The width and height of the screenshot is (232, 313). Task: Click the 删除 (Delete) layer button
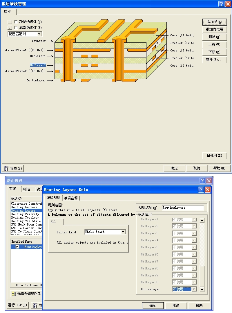[x=215, y=37]
